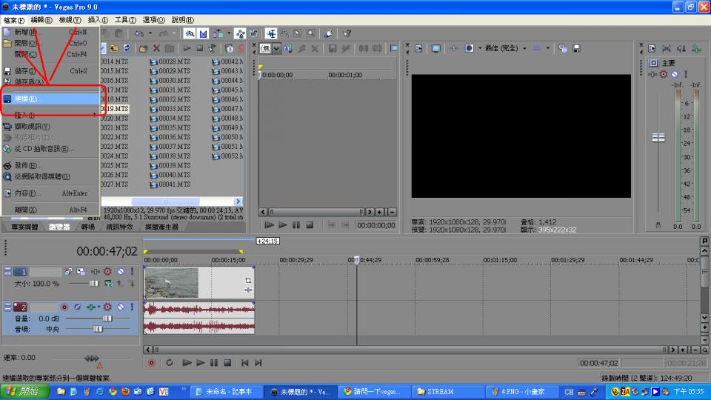711x400 pixels.
Task: Click the timeline Record button
Action: tap(152, 363)
